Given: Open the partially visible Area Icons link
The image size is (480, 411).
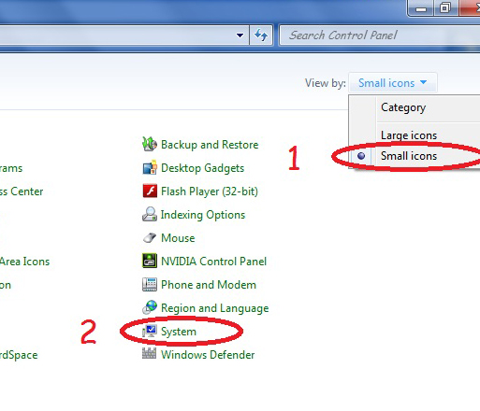Looking at the screenshot, I should 24,262.
